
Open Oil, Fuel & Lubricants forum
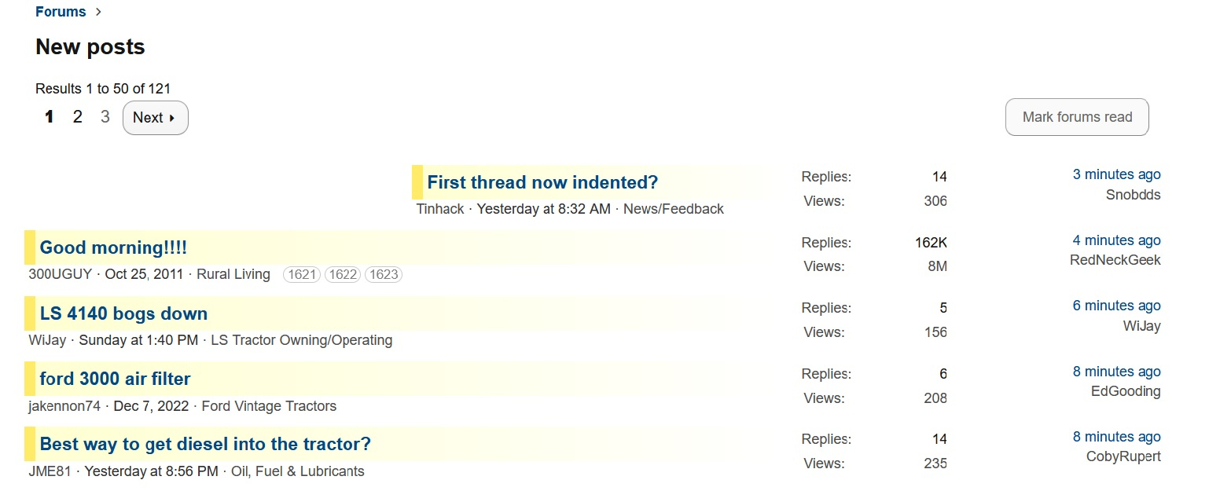[x=297, y=471]
